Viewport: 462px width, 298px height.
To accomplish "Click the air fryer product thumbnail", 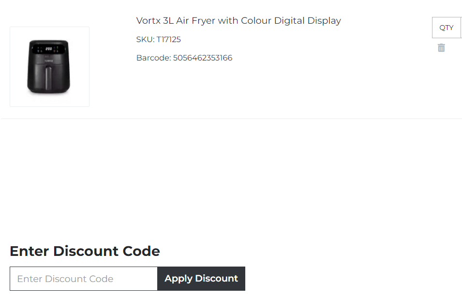I will point(49,66).
